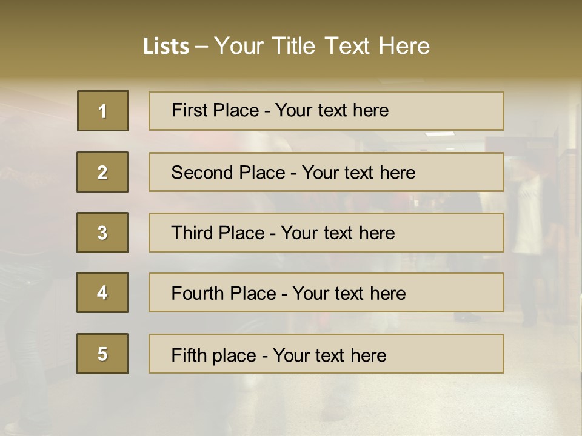Click the 'First Place - Your text here' bar
582x436 pixels.
click(x=326, y=111)
